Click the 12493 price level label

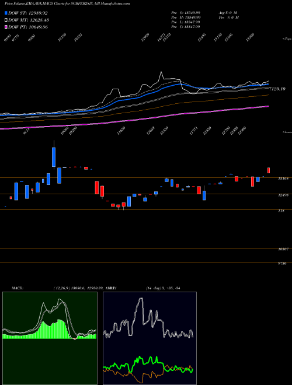(x=283, y=195)
